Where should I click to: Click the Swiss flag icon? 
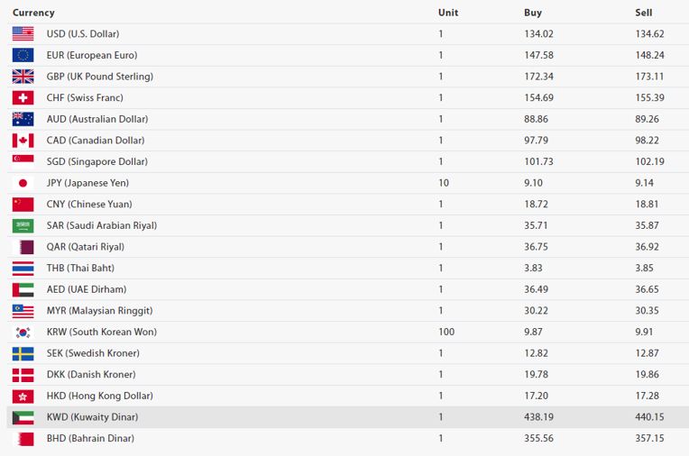pos(23,97)
